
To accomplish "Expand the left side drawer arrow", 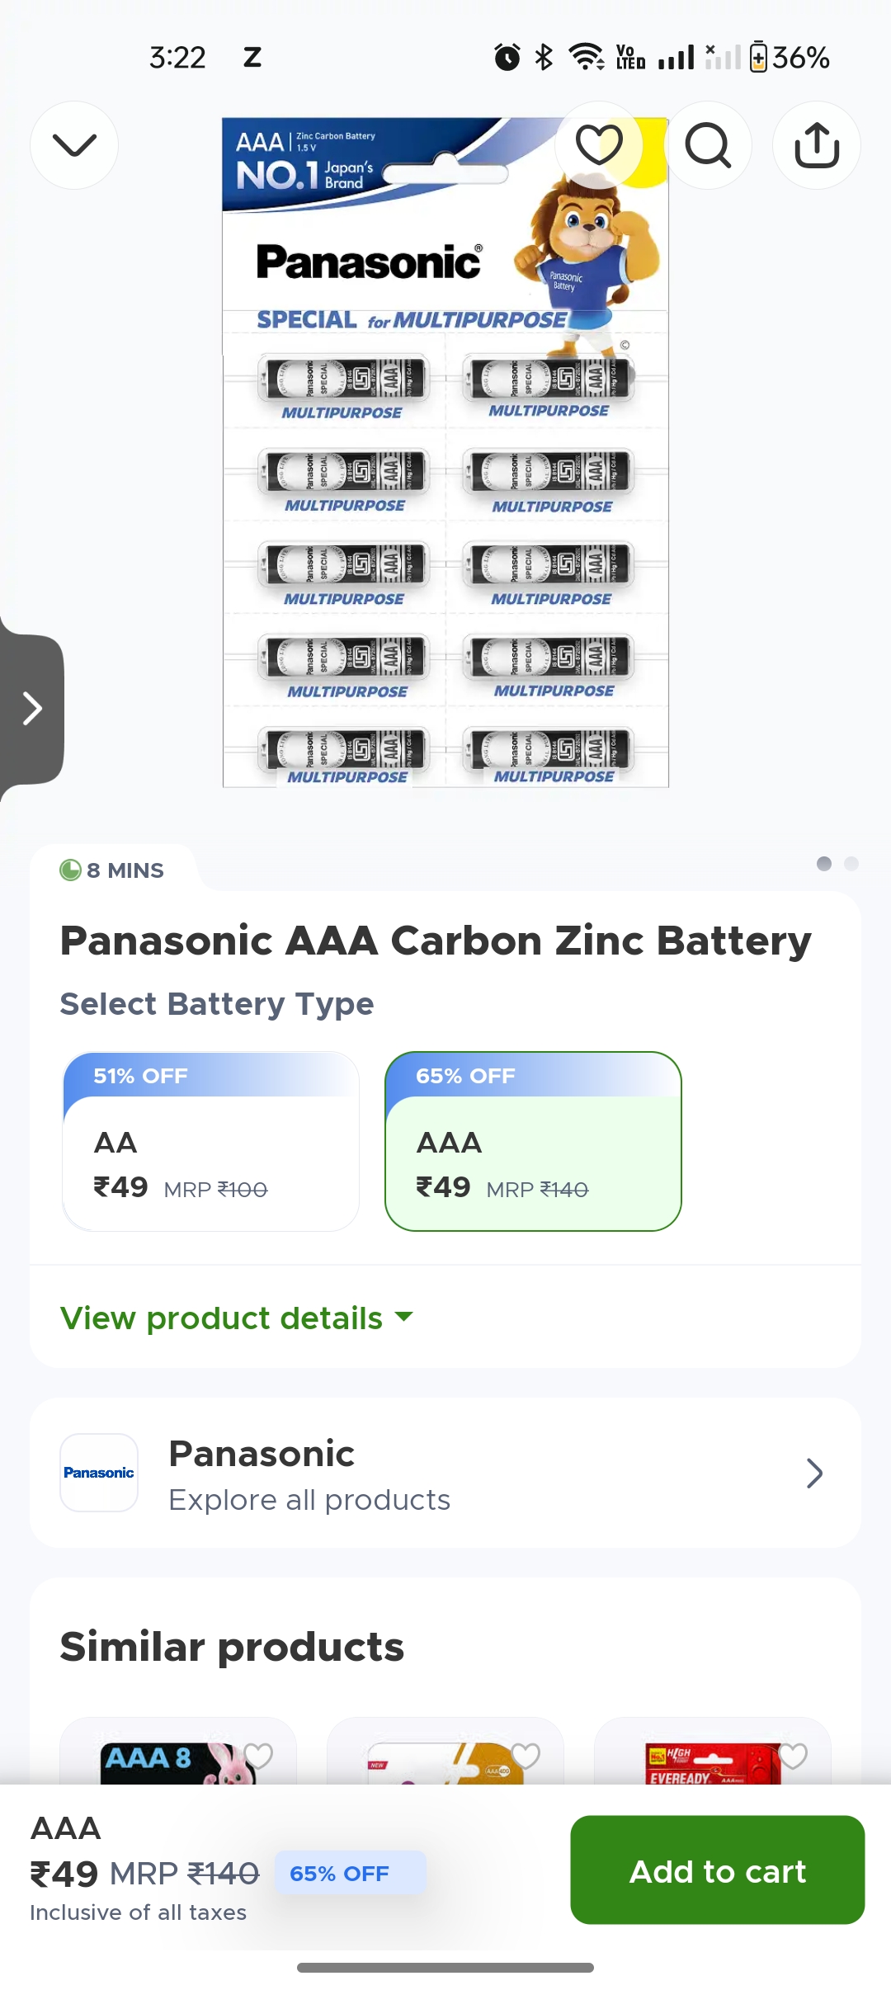I will (31, 709).
